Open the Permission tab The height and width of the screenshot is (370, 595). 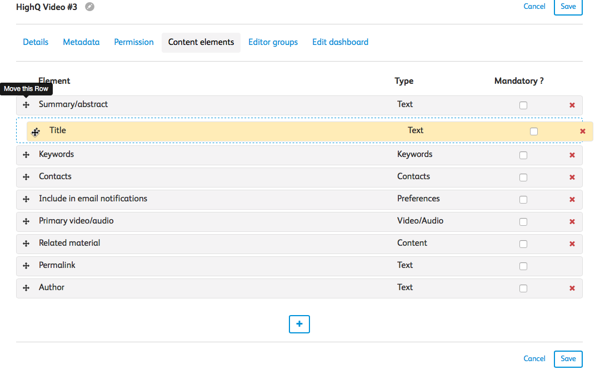[x=134, y=42]
